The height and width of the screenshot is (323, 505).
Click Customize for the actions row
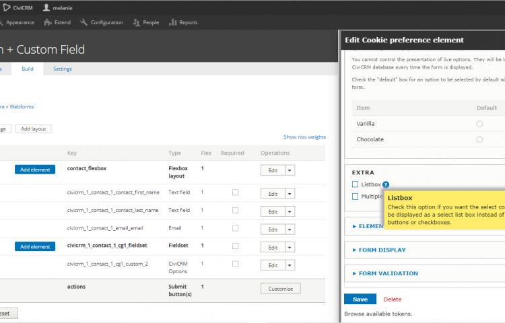(x=280, y=289)
